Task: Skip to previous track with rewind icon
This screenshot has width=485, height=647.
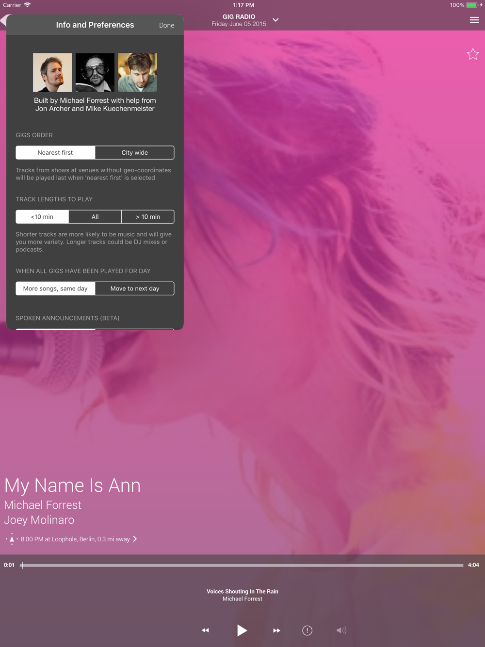Action: [x=205, y=630]
